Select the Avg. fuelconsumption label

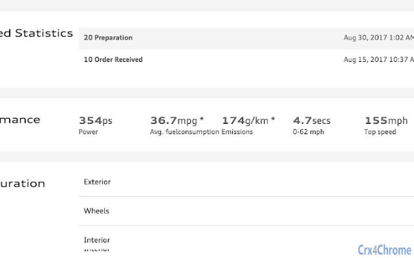point(184,132)
